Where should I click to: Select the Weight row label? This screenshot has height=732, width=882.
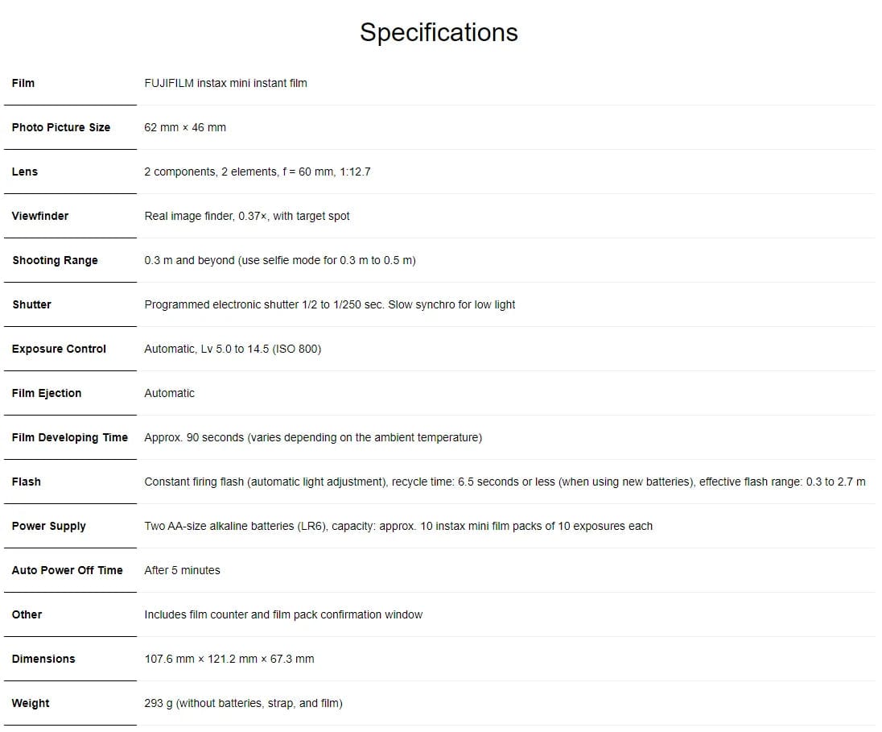pos(31,703)
